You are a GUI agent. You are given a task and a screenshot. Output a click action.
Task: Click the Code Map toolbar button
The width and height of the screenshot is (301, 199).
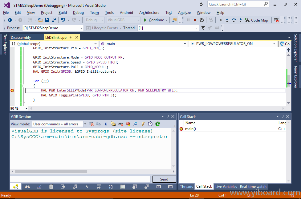pos(256,20)
